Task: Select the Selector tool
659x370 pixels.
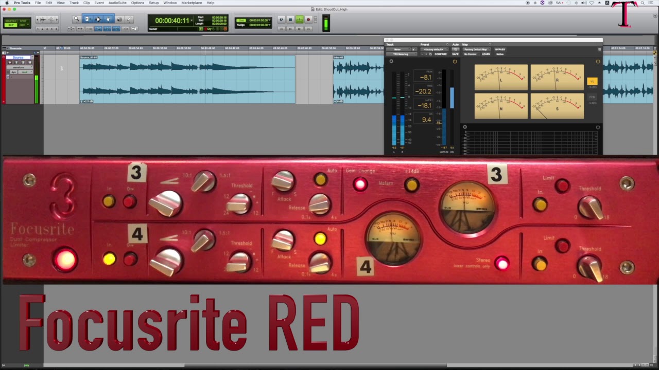Action: 98,19
